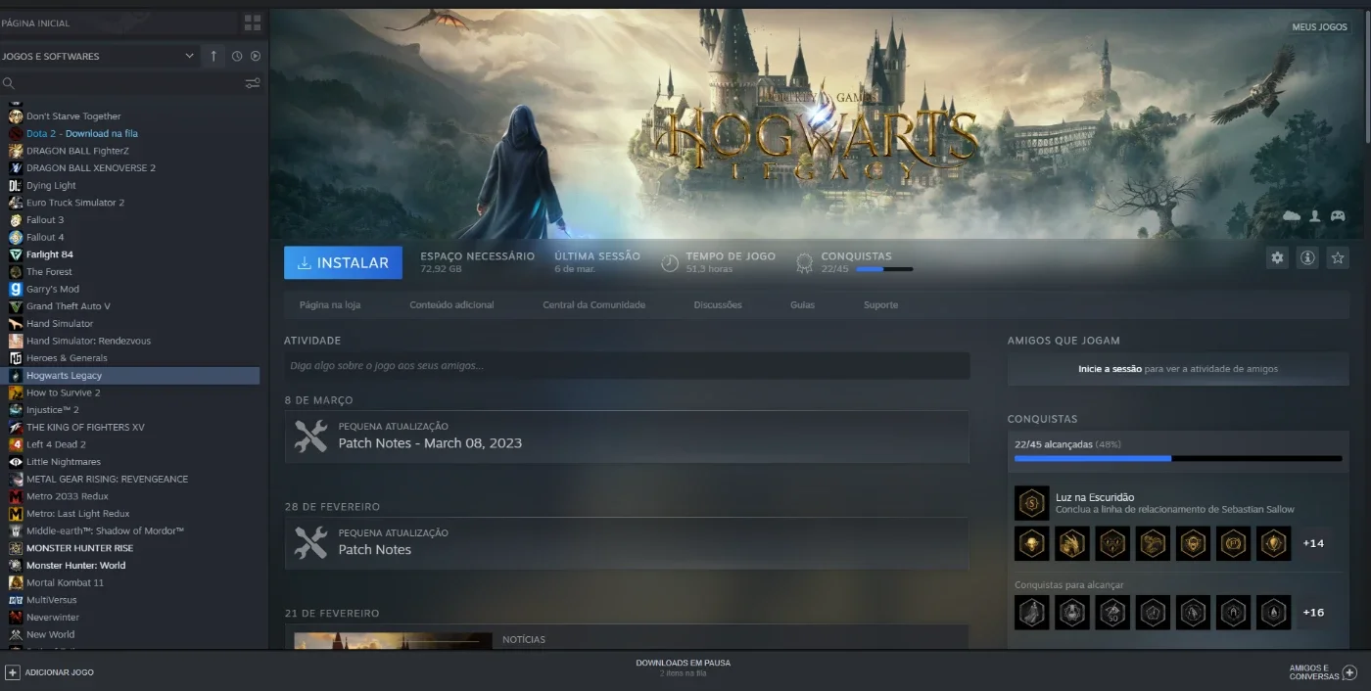Click the Conquistas badge icon in header
Image resolution: width=1371 pixels, height=691 pixels.
pyautogui.click(x=805, y=262)
